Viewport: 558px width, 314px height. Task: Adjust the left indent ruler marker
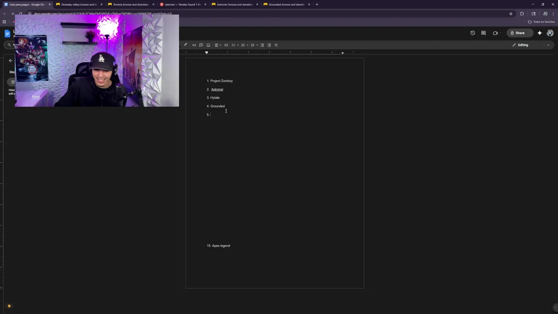207,53
